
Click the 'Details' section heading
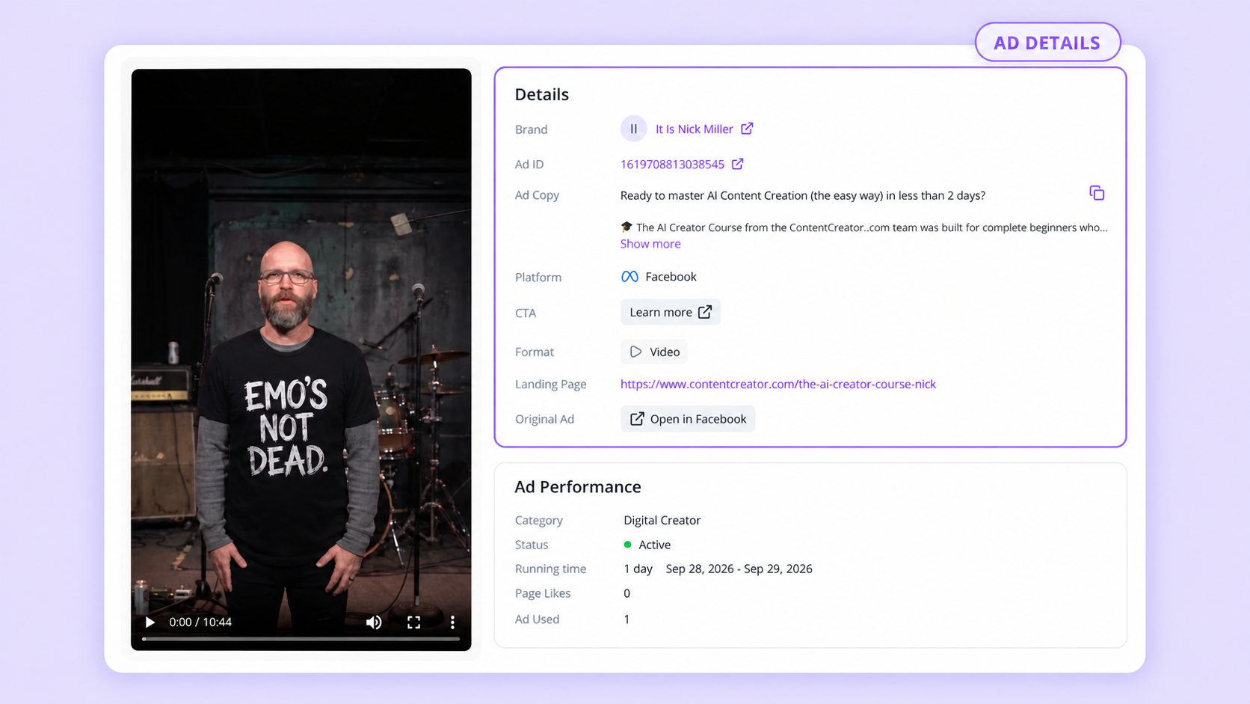pos(541,94)
